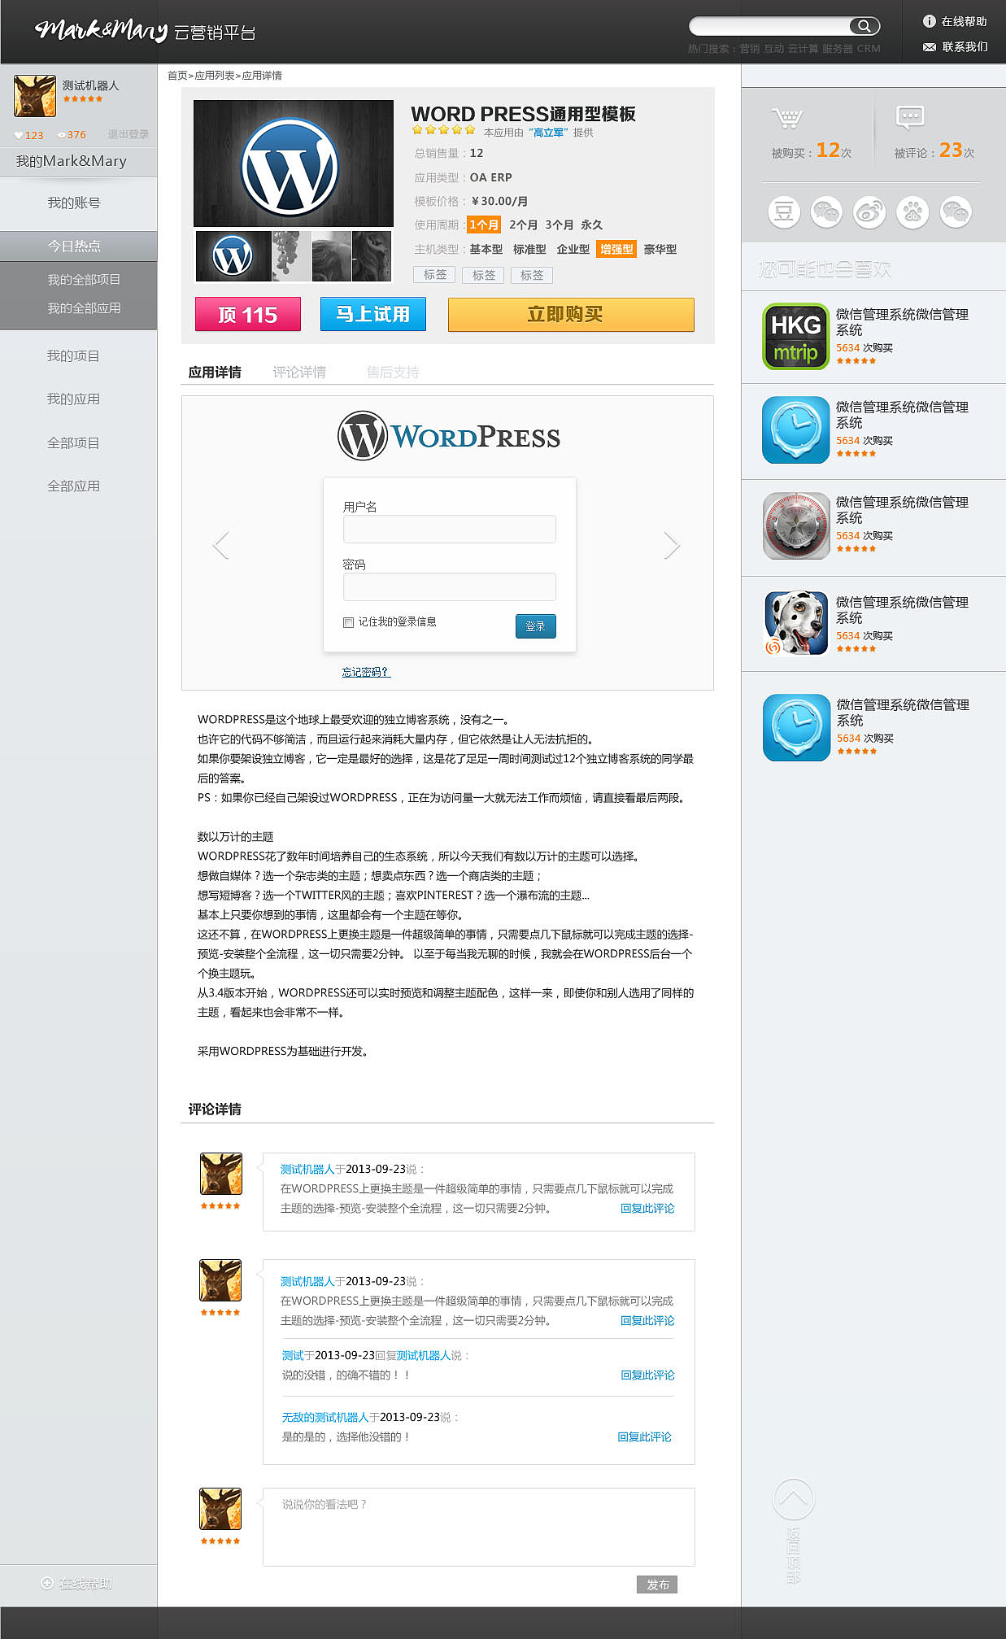
Task: Click the eye views icon showing 376
Action: tap(62, 135)
